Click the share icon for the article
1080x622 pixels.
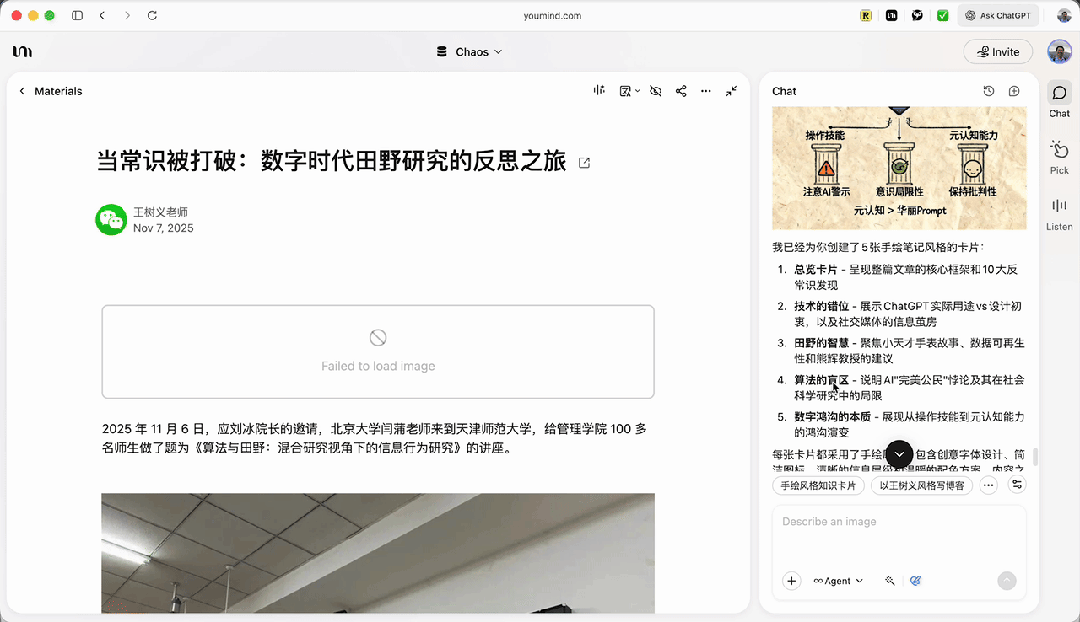[681, 91]
